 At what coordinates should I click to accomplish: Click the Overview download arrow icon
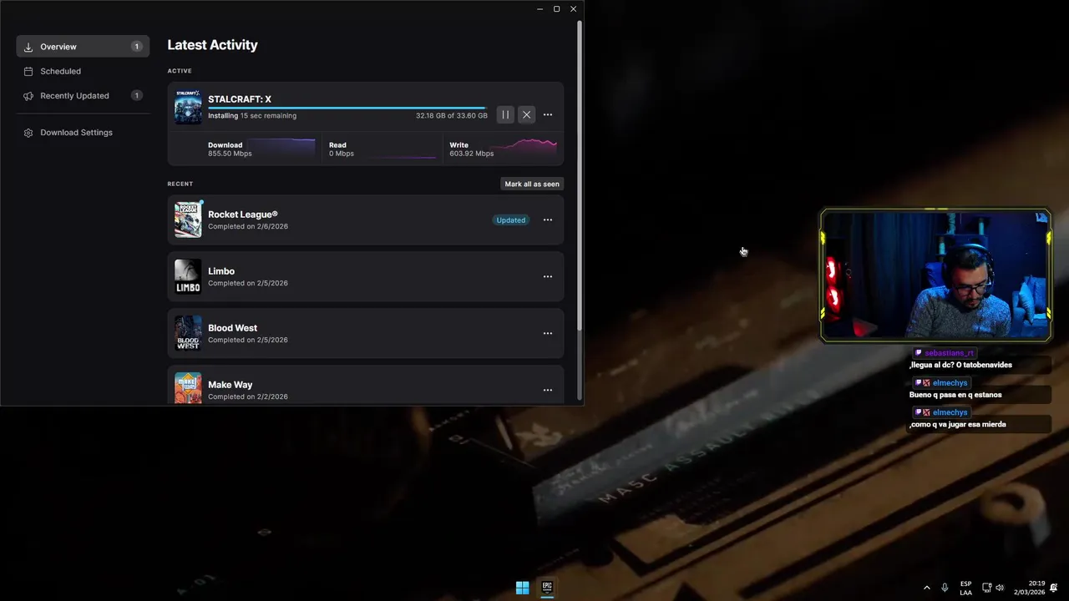click(28, 47)
